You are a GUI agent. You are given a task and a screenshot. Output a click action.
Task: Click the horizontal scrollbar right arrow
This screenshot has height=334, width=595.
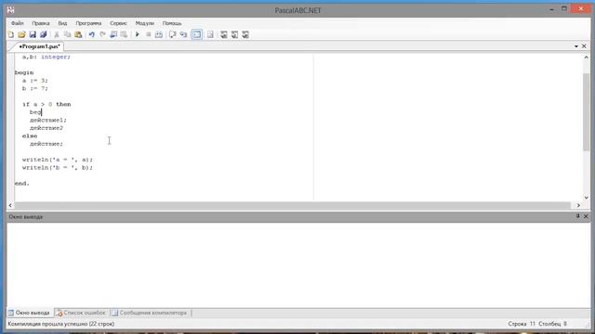(x=578, y=205)
